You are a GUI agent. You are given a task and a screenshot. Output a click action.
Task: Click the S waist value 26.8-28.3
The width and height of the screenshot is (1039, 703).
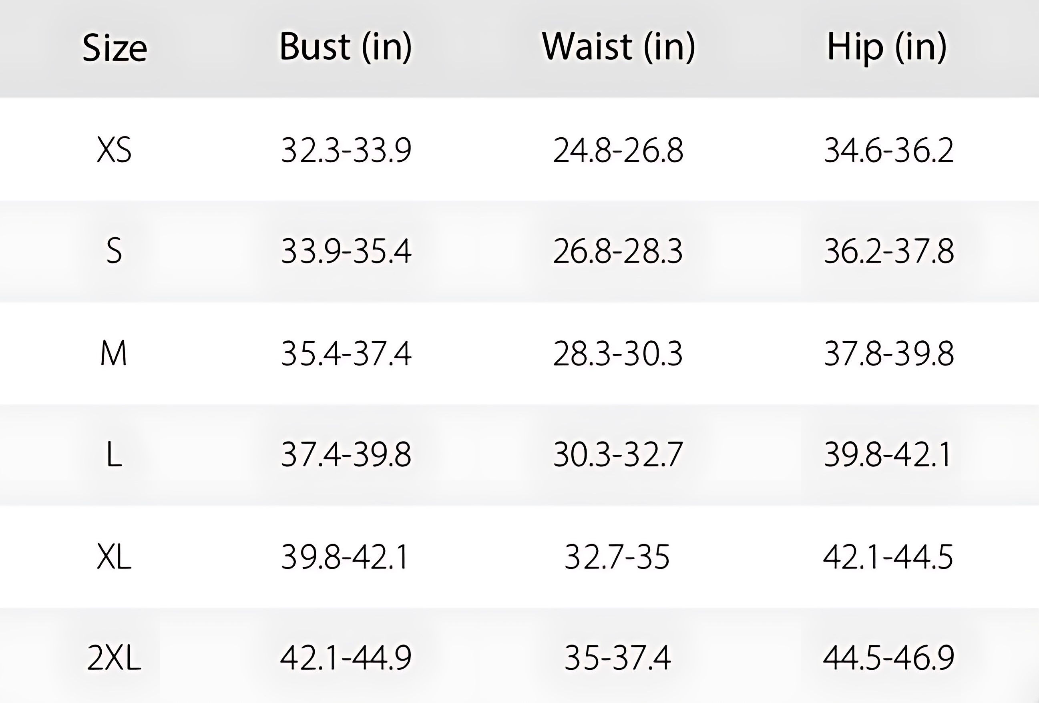(x=618, y=251)
